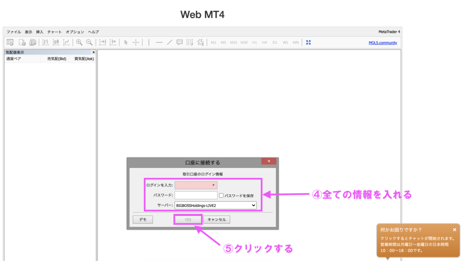
Task: Open the オプション menu
Action: tap(75, 32)
